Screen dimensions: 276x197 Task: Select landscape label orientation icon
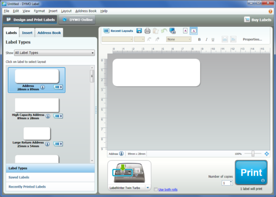[x=194, y=31]
